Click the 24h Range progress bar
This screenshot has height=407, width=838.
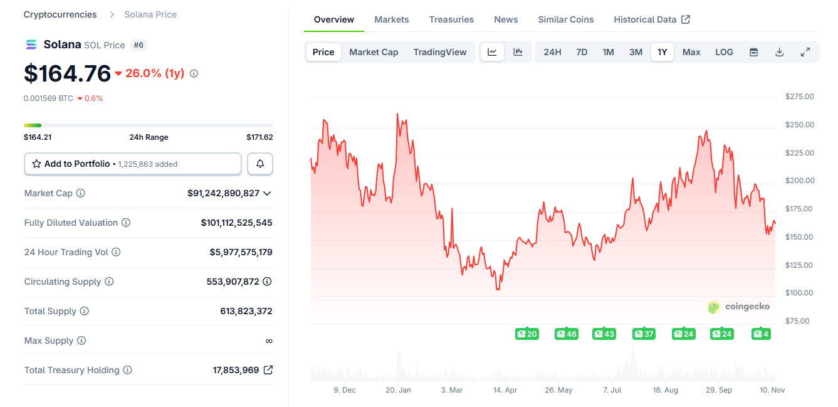point(148,125)
